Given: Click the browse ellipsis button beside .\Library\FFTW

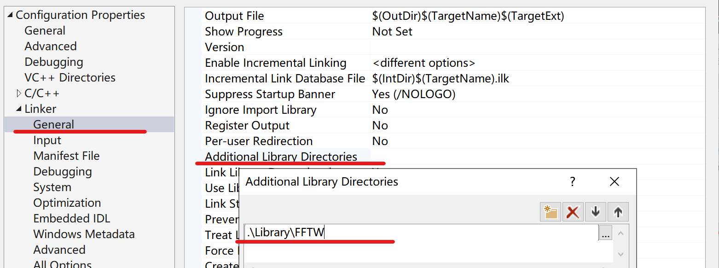Looking at the screenshot, I should 605,233.
